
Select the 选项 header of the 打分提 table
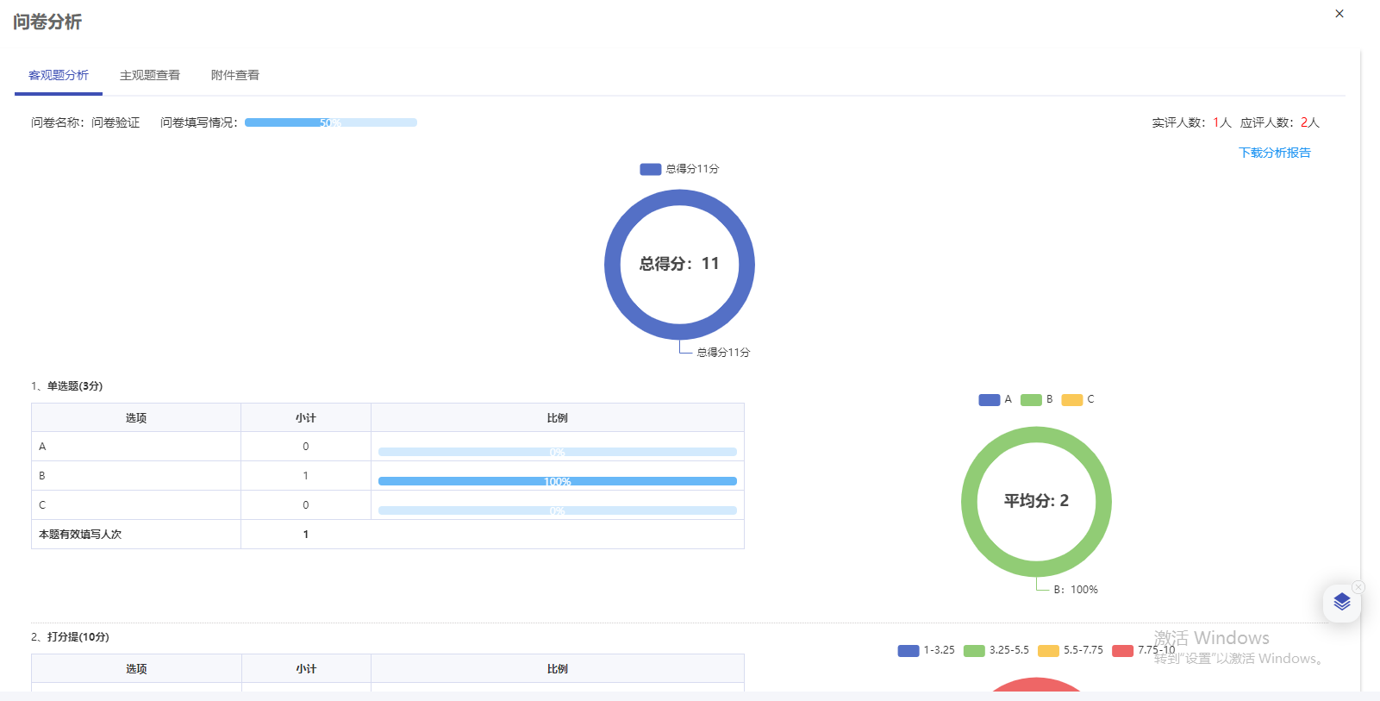pos(136,669)
